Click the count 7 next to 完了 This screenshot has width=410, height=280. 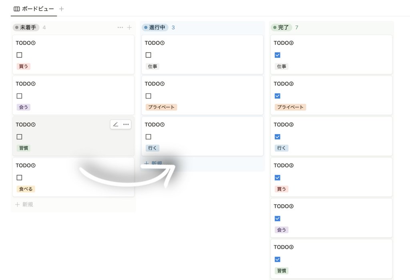click(297, 28)
